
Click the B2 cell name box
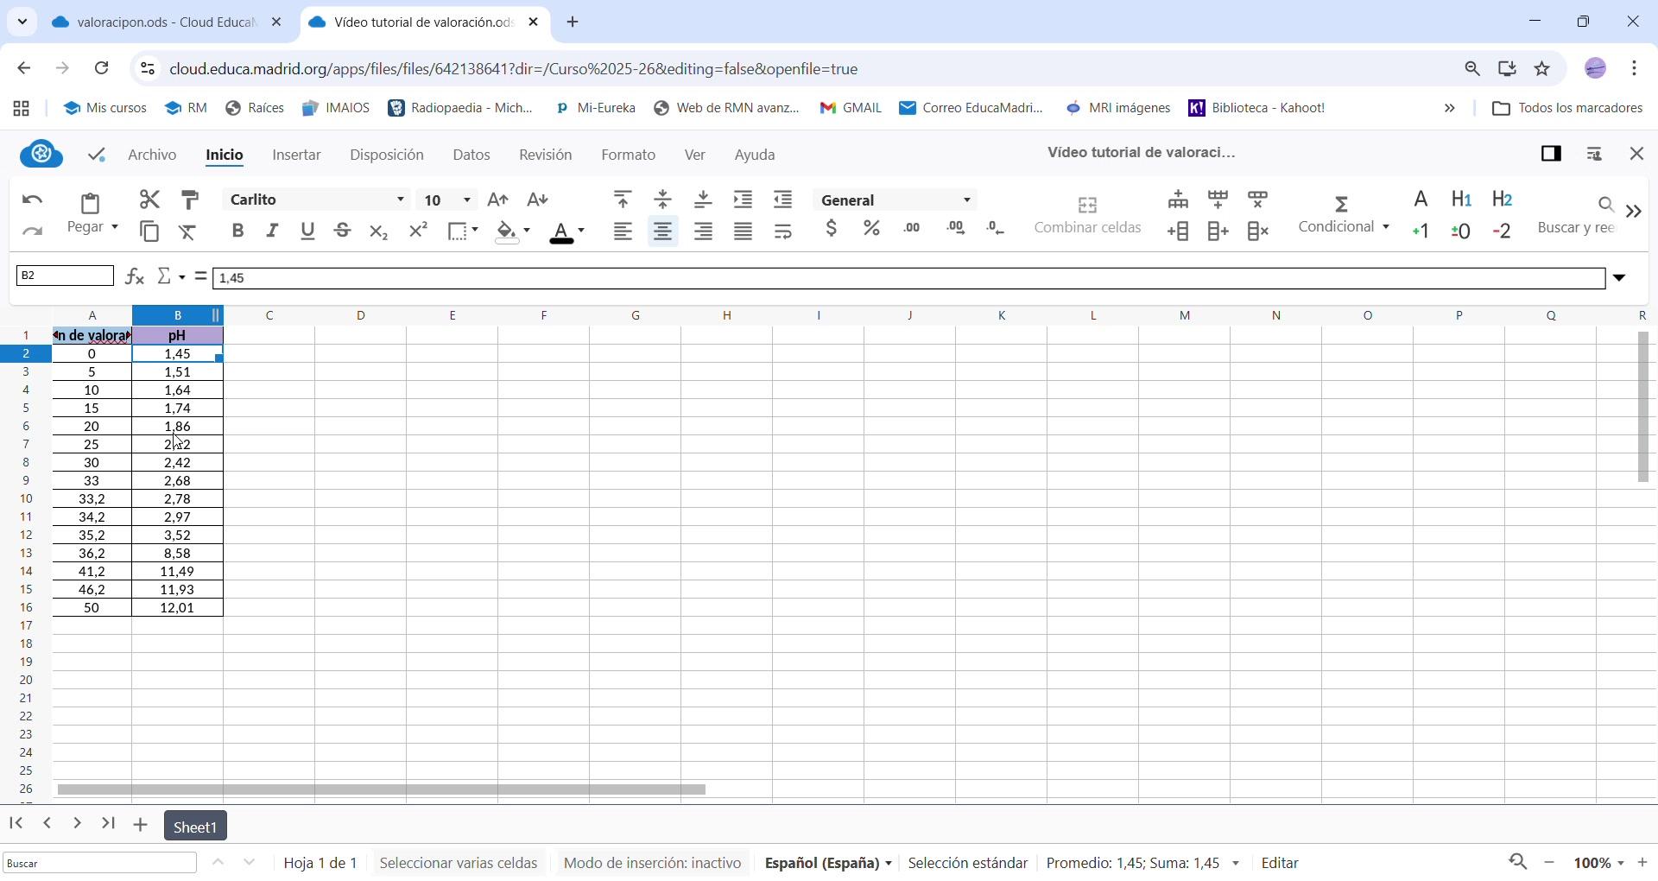[x=66, y=276]
